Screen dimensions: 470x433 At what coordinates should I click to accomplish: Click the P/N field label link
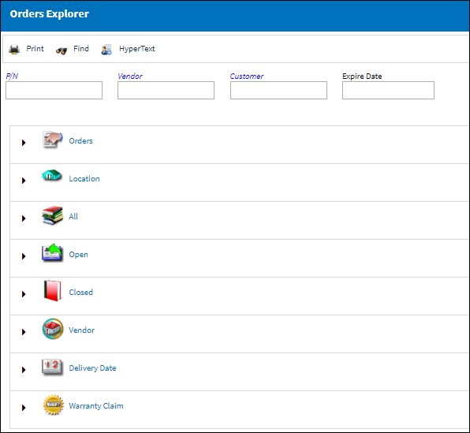pyautogui.click(x=12, y=77)
